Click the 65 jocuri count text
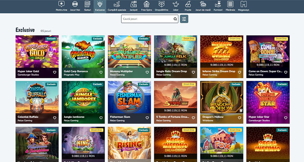The width and height of the screenshot is (304, 162). 46,31
